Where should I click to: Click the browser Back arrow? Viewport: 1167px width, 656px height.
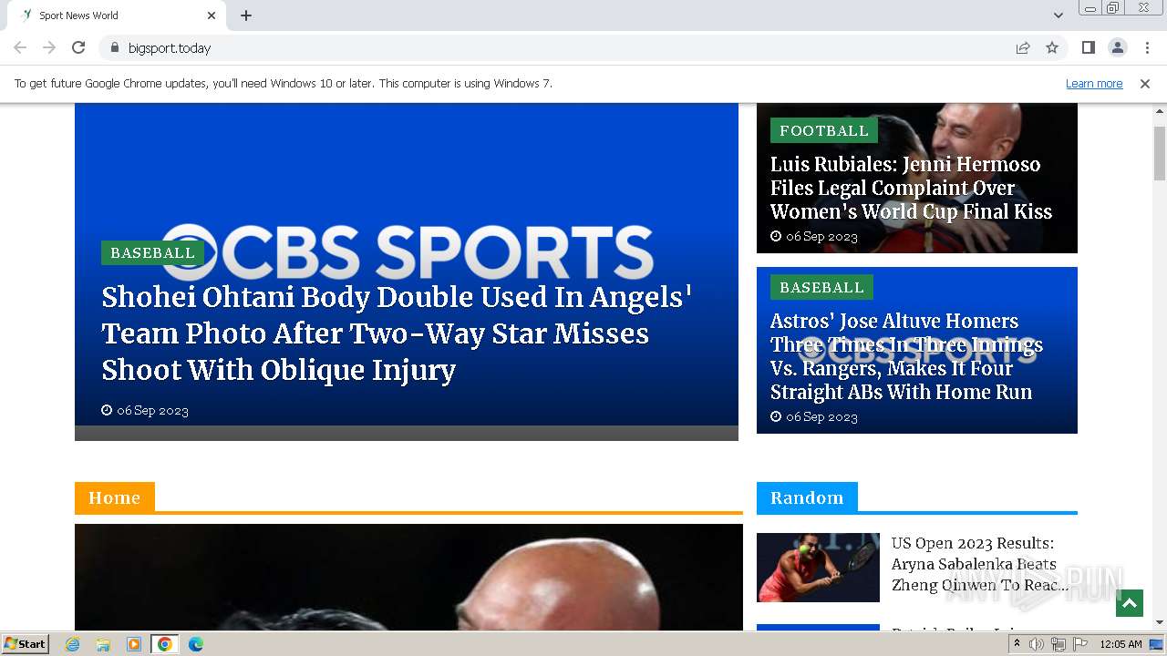point(20,47)
